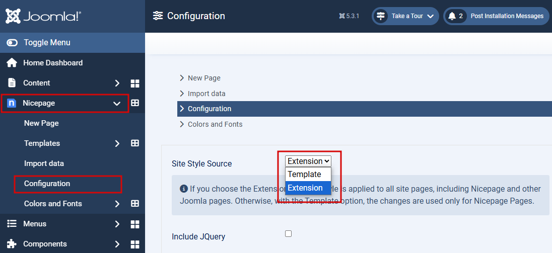Click the info icon in the help note
The height and width of the screenshot is (253, 552).
(x=183, y=189)
